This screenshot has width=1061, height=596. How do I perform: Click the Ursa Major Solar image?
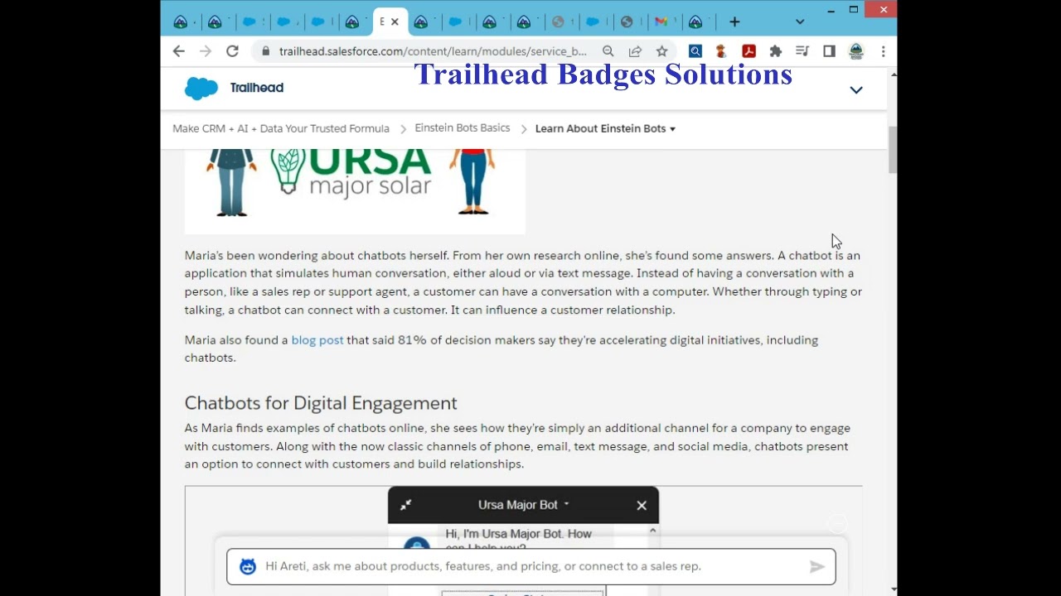(355, 190)
